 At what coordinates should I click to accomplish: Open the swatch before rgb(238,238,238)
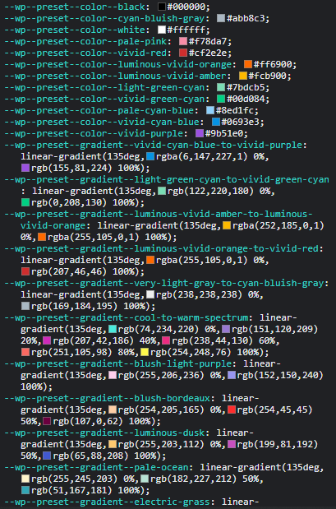150,294
